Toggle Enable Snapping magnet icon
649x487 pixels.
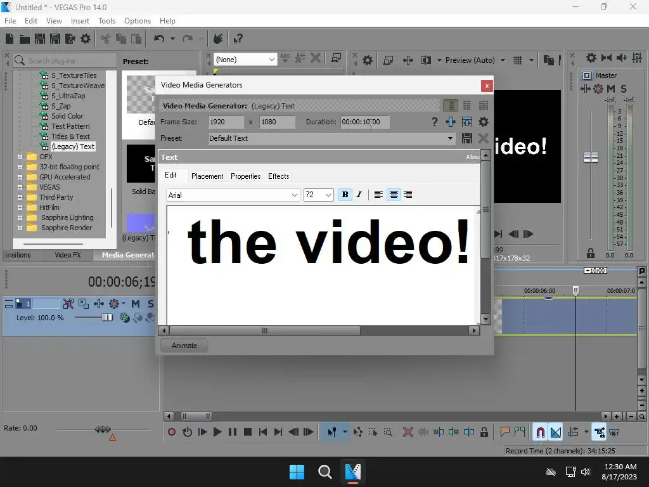coord(540,432)
